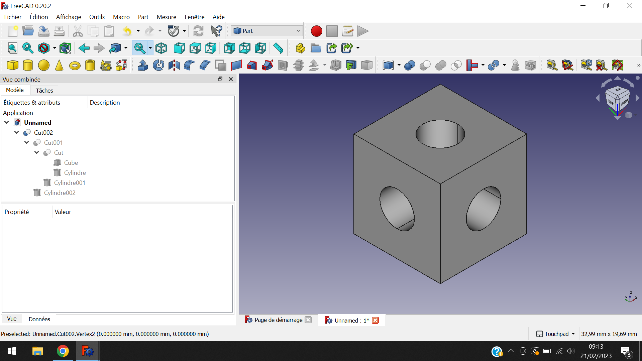Open the notification center in taskbar

(626, 351)
